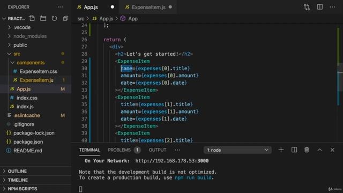Open App.js in the file tree
This screenshot has height=193, width=343.
click(x=35, y=89)
